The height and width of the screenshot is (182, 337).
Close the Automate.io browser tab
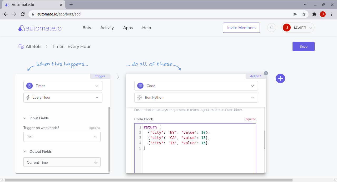click(x=61, y=5)
